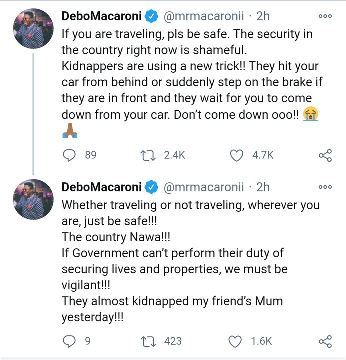Click the verified badge on first tweet

click(151, 16)
